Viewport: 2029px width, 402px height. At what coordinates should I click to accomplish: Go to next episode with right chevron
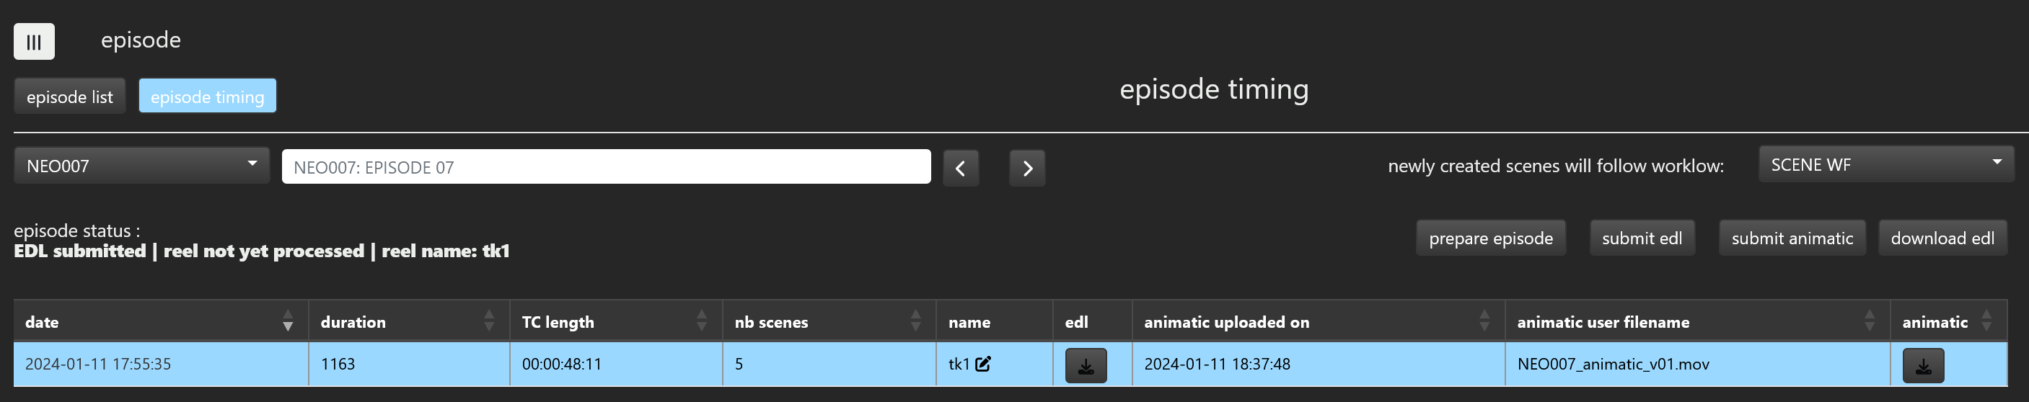[1027, 169]
